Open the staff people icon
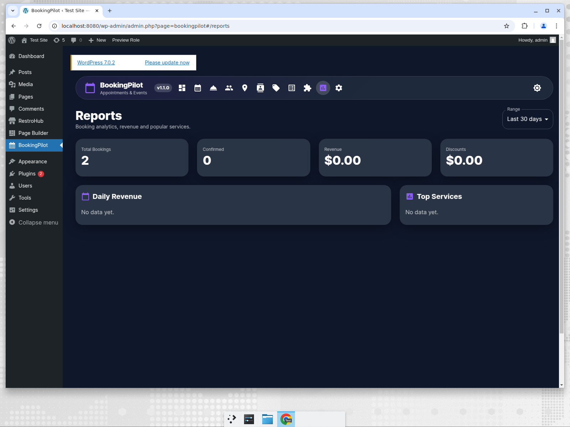 click(x=229, y=88)
